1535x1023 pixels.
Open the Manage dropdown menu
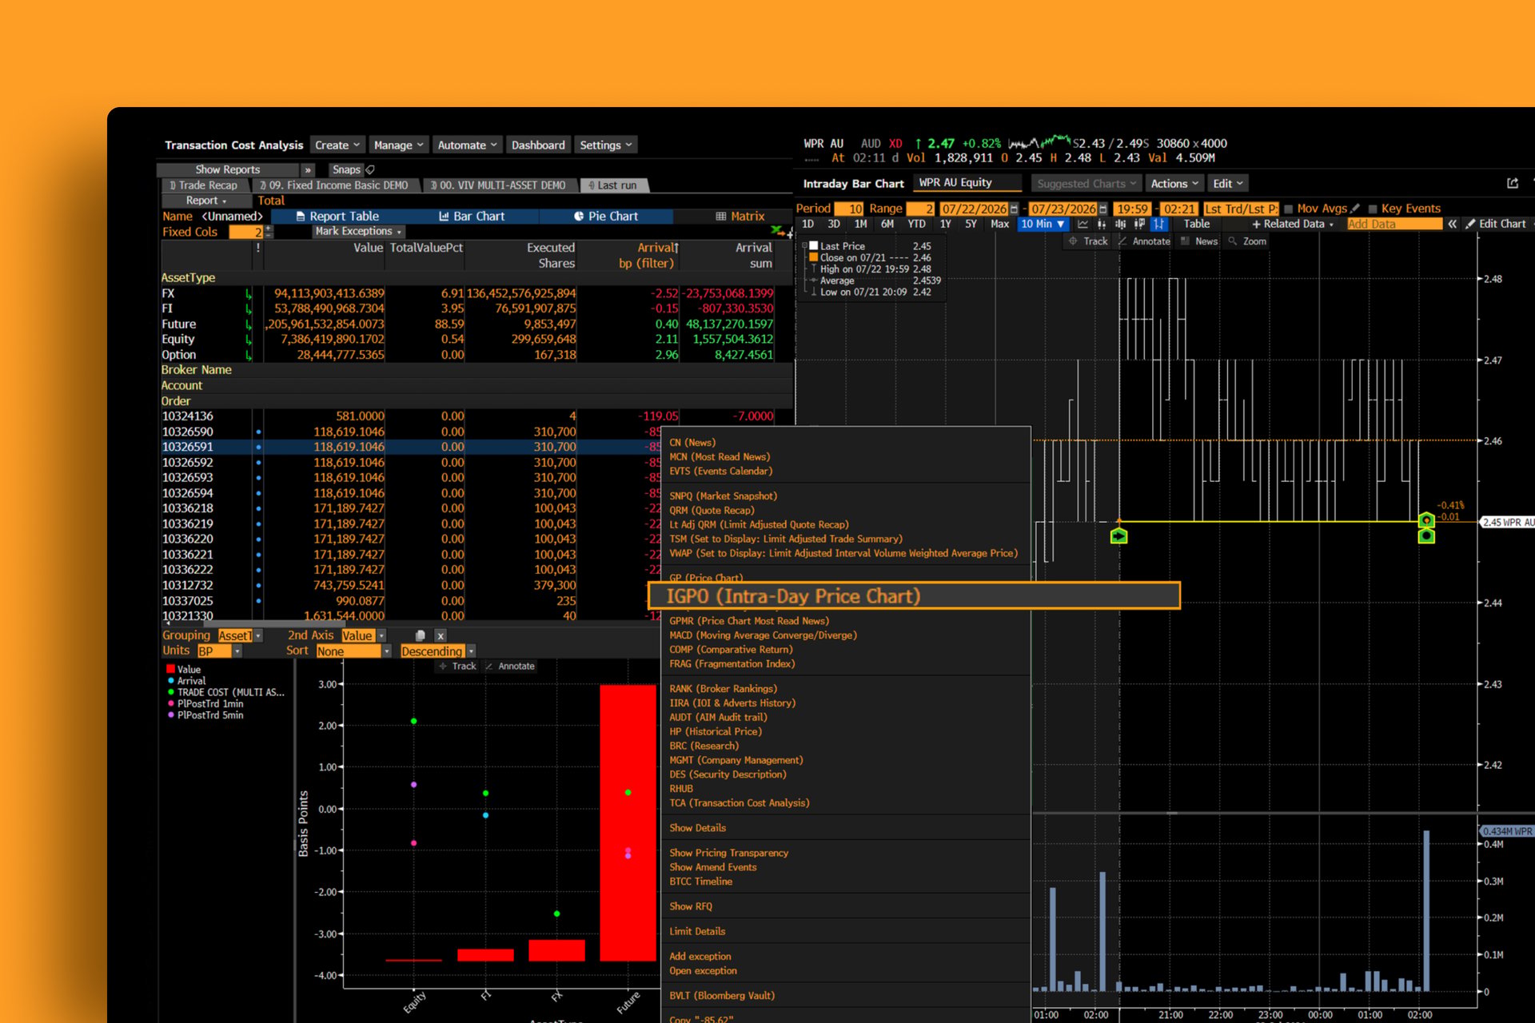[398, 145]
